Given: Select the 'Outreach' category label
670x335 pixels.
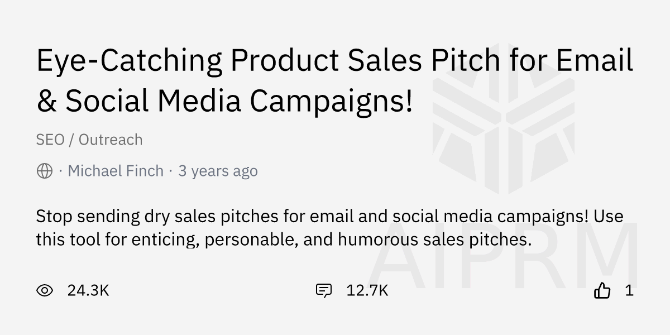Looking at the screenshot, I should pyautogui.click(x=111, y=140).
